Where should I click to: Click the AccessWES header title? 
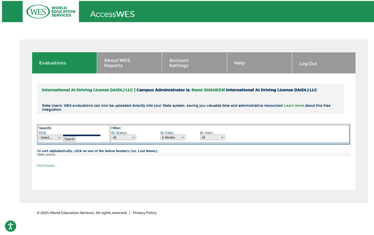tap(112, 14)
